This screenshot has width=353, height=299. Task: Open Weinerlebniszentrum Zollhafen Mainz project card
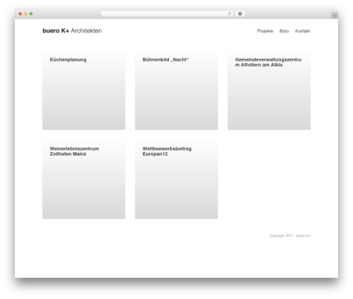[x=84, y=179]
